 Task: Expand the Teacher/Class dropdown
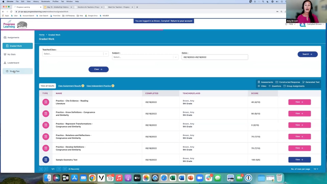point(106,54)
